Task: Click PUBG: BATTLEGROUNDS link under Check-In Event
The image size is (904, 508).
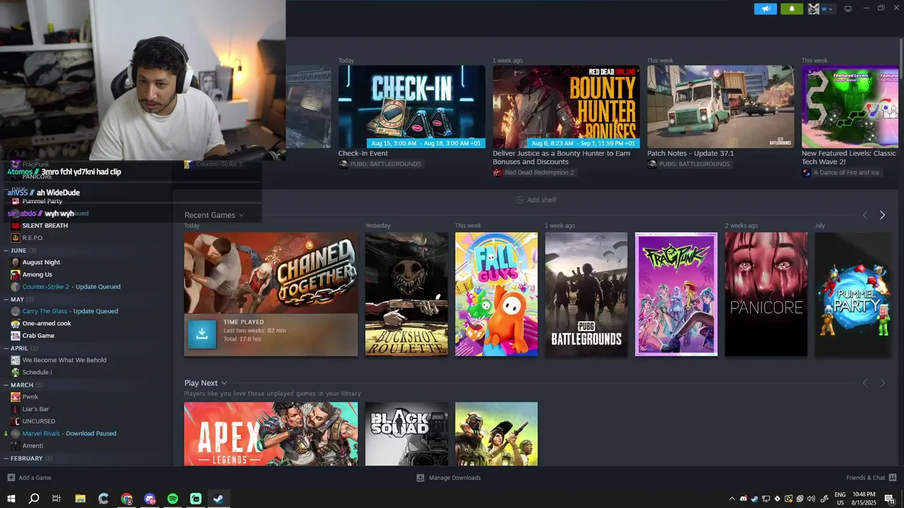Action: 386,164
